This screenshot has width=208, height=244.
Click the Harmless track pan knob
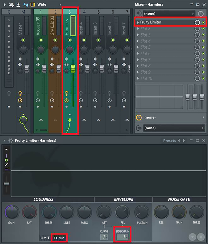point(70,50)
